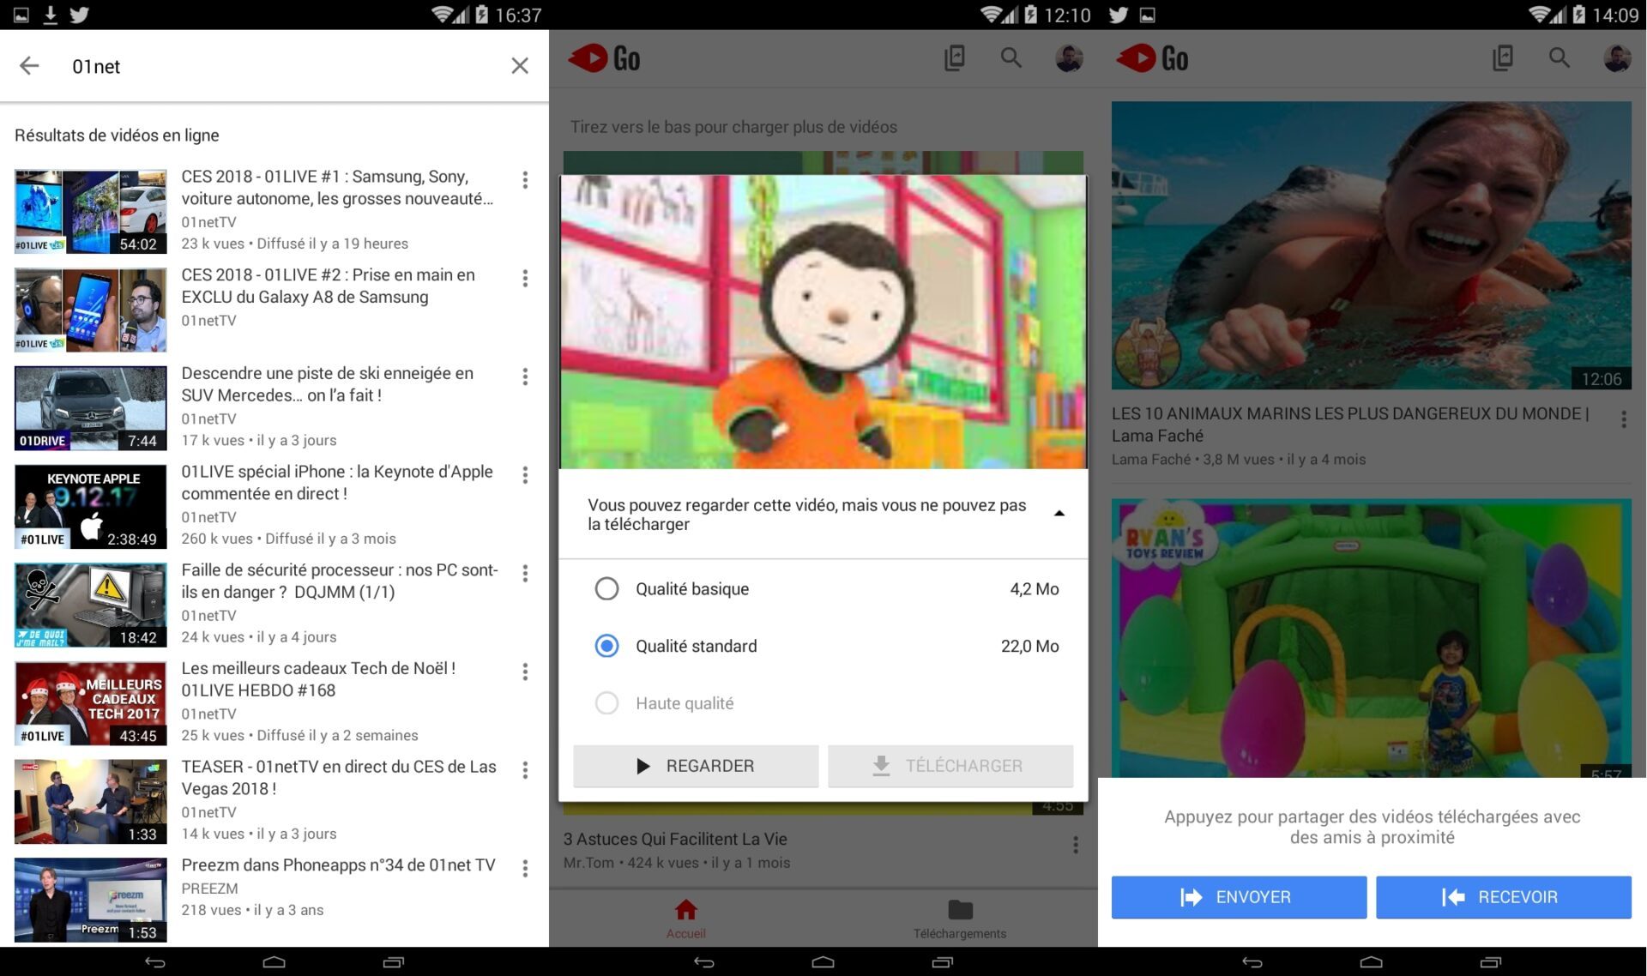The width and height of the screenshot is (1647, 976).
Task: Tap Android back button on left screen
Action: point(155,962)
